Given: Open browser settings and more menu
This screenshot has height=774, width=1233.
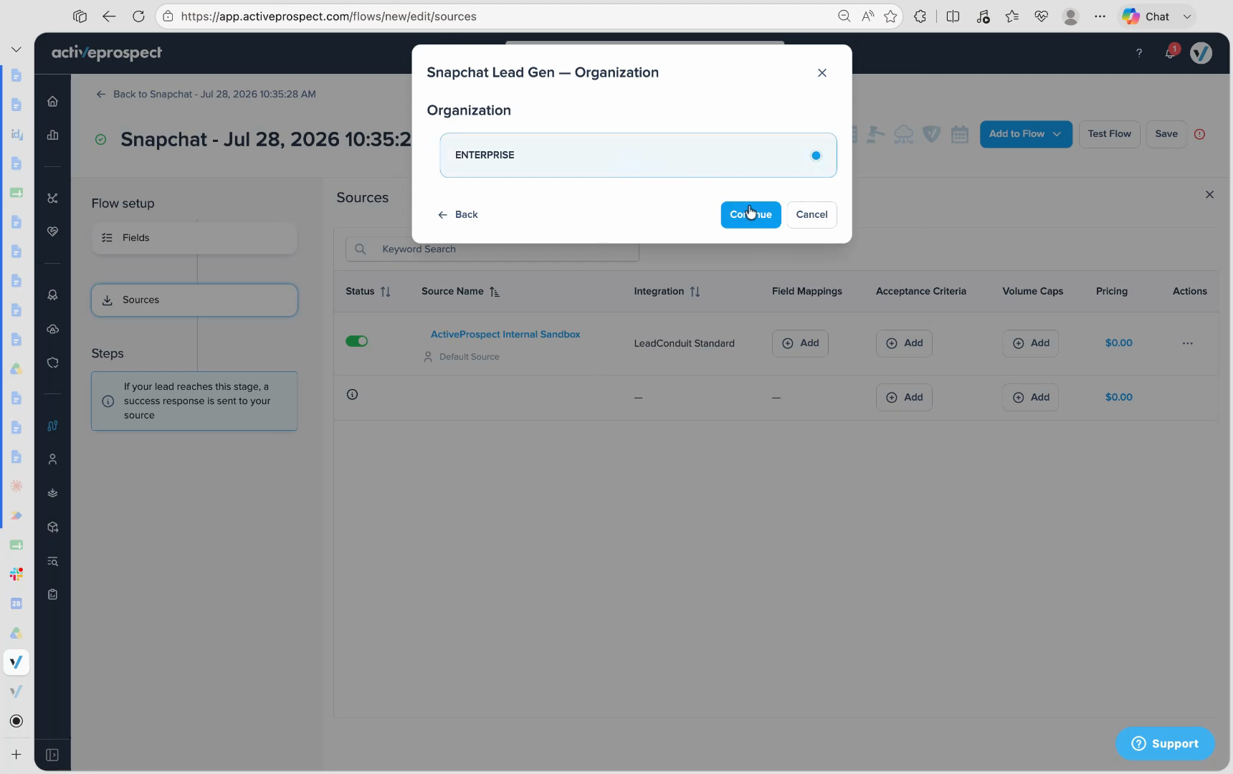Looking at the screenshot, I should [x=1100, y=16].
